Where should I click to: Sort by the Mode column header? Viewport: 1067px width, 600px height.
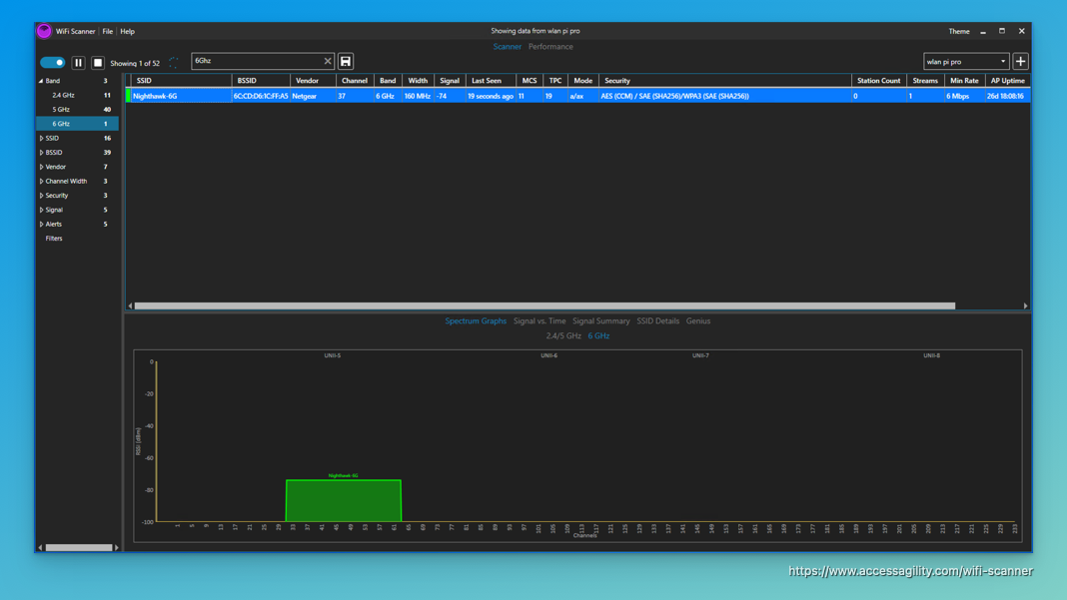(x=583, y=81)
